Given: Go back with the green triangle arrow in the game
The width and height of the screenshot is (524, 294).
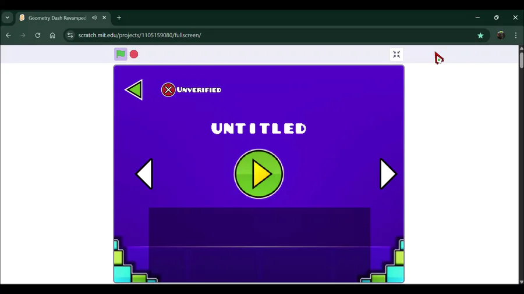Looking at the screenshot, I should click(134, 89).
